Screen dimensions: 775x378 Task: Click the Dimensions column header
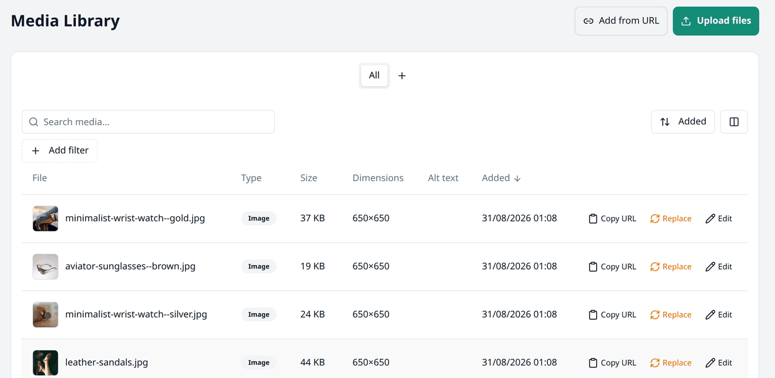(x=378, y=178)
